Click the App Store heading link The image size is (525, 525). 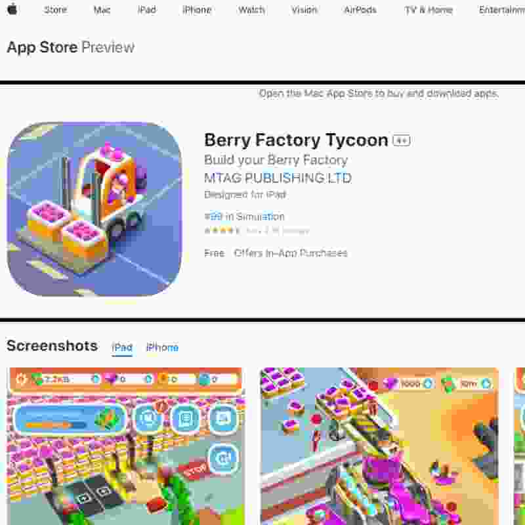pyautogui.click(x=42, y=47)
